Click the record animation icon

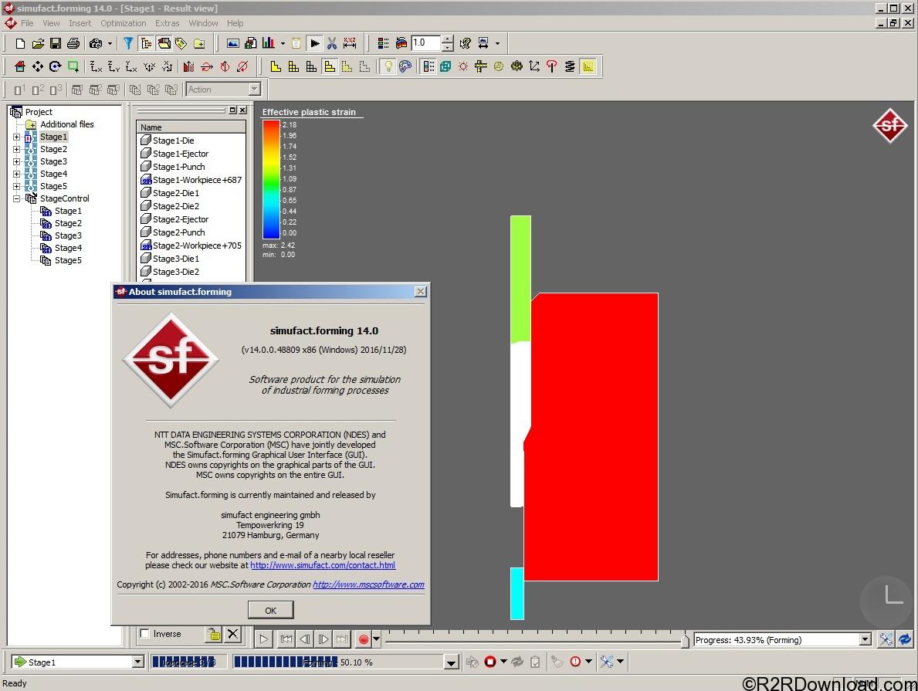tap(362, 638)
